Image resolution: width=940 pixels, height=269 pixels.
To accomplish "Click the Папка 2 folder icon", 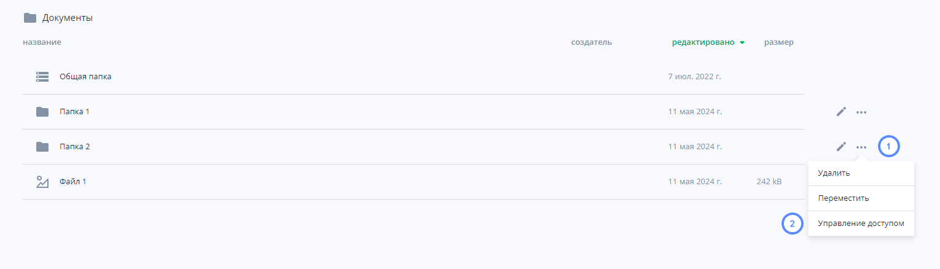I will pos(42,147).
